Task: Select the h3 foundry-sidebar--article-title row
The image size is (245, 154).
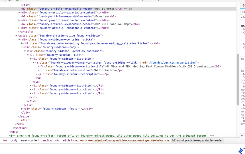Action: [129, 66]
